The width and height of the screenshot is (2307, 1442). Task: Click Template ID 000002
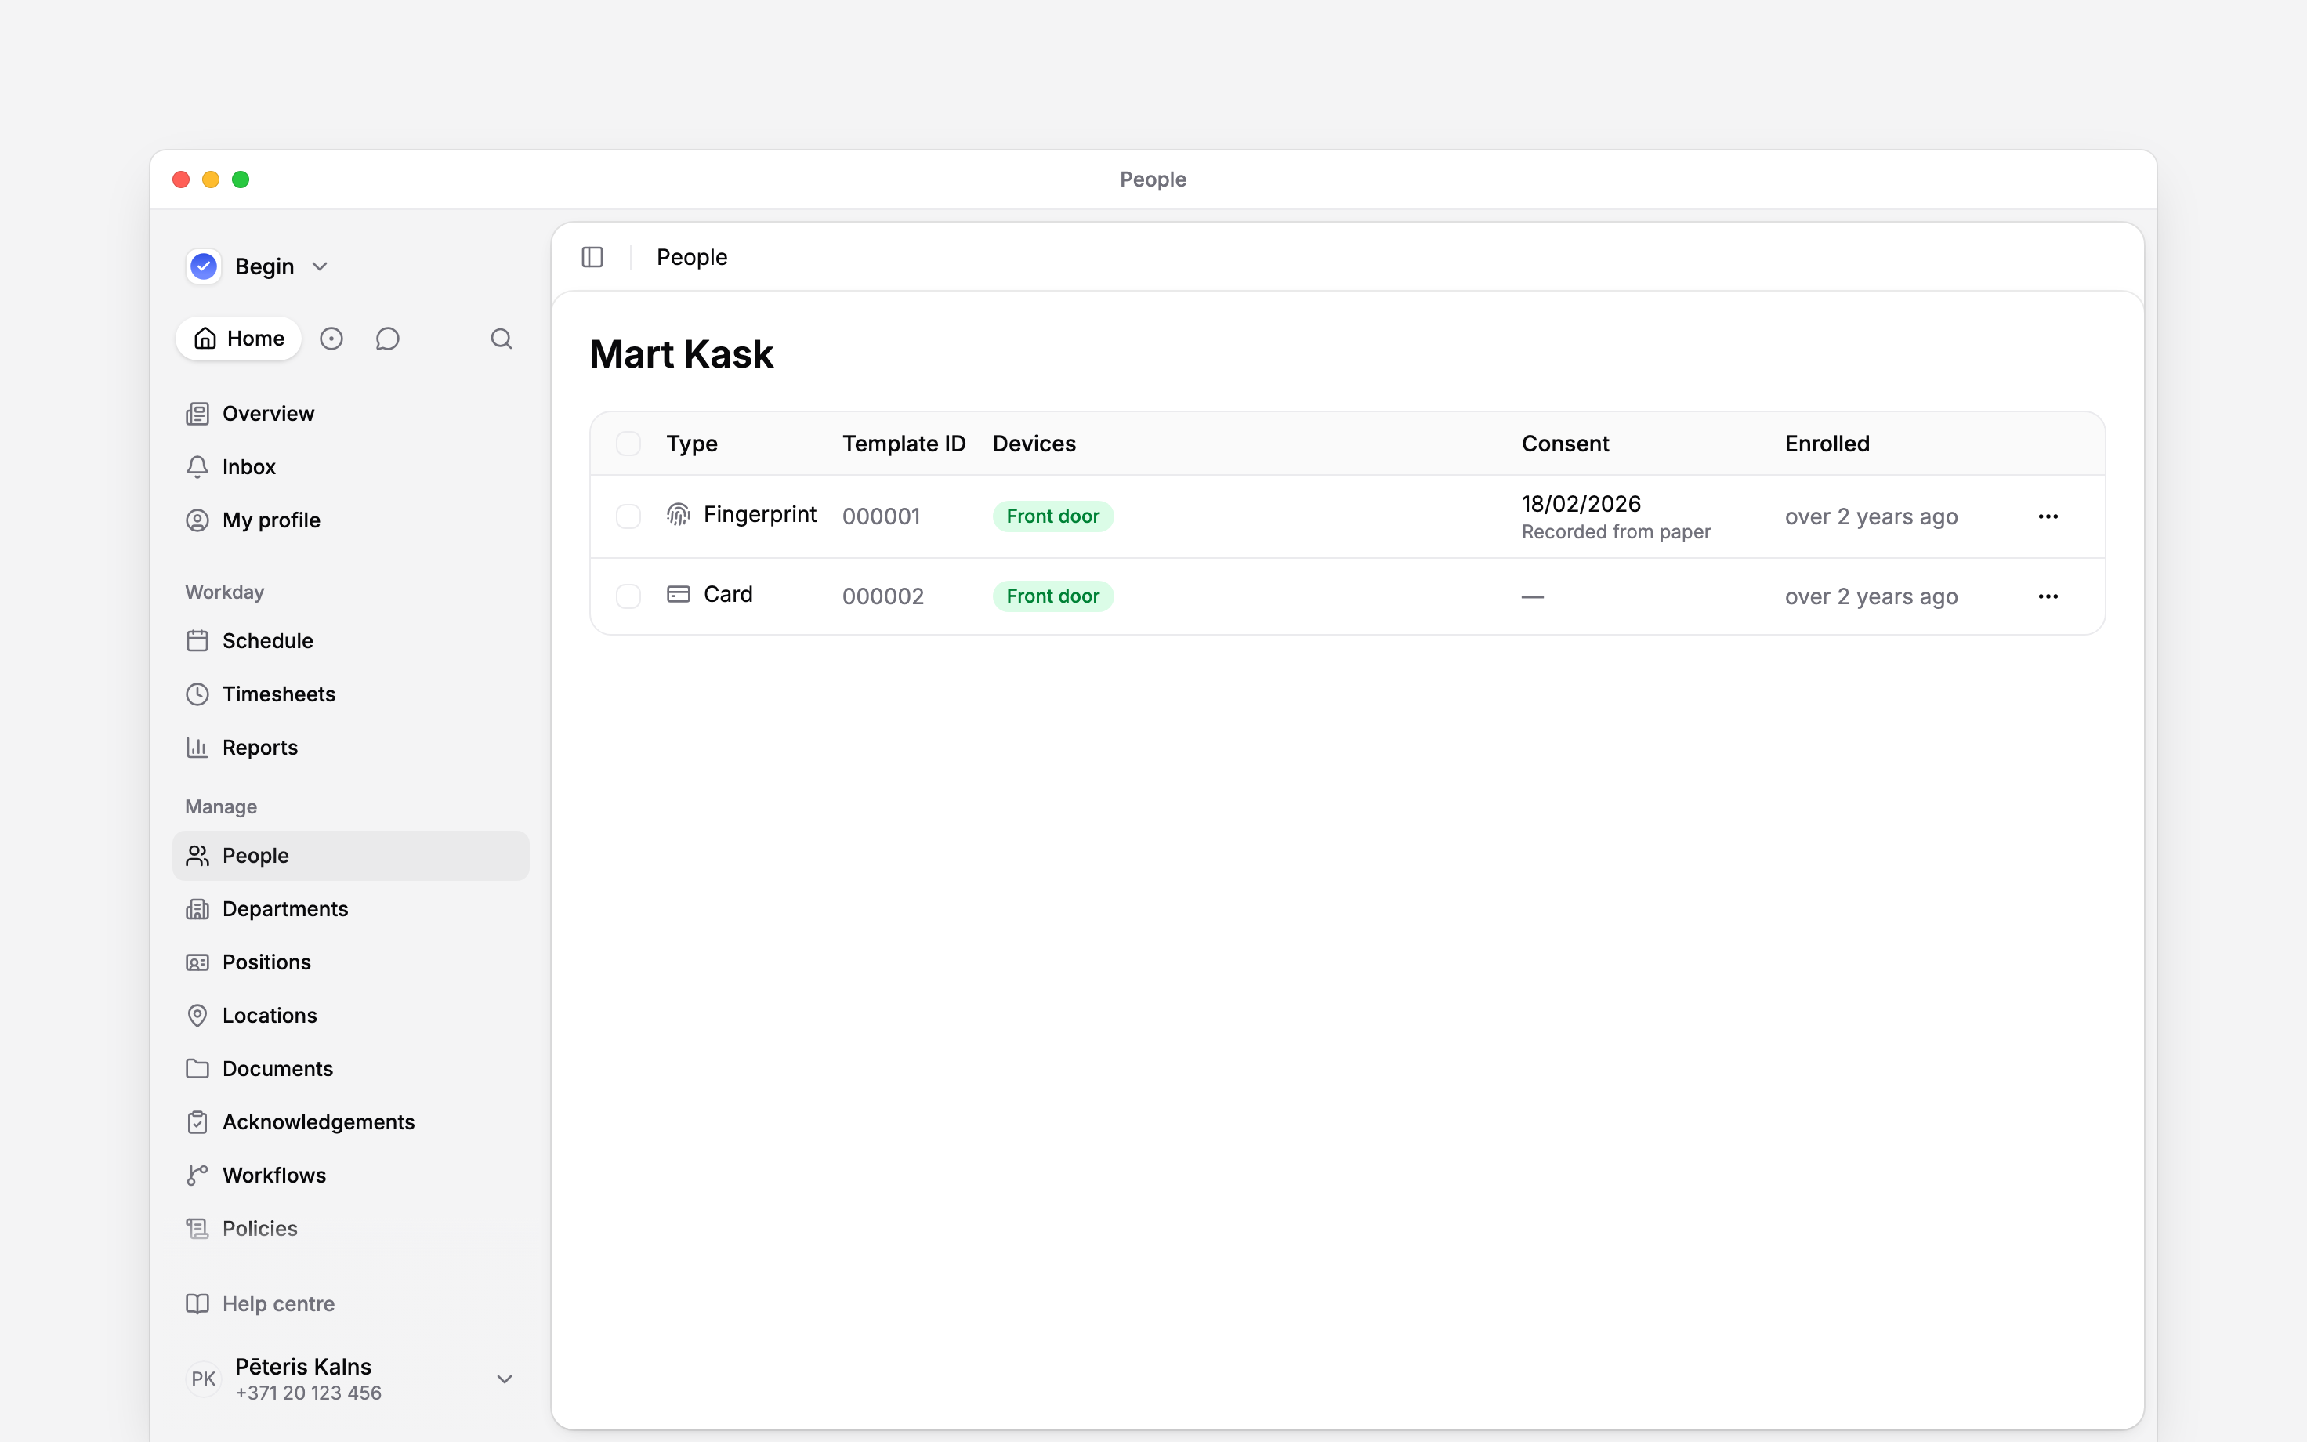pyautogui.click(x=883, y=596)
